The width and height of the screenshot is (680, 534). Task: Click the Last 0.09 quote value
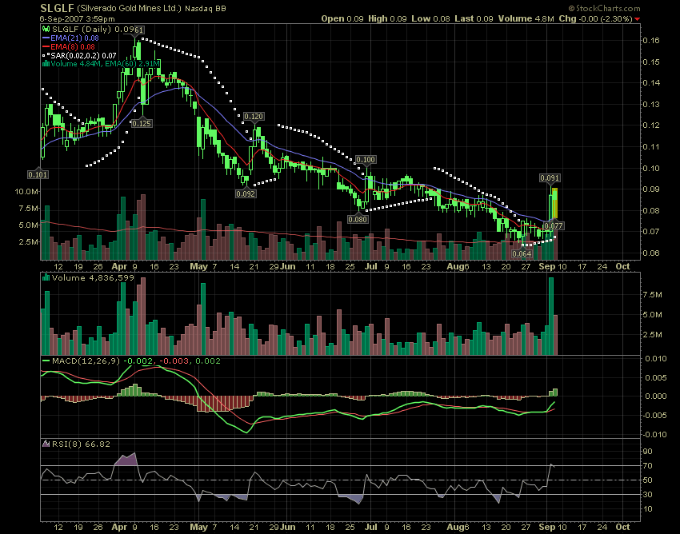(x=474, y=18)
